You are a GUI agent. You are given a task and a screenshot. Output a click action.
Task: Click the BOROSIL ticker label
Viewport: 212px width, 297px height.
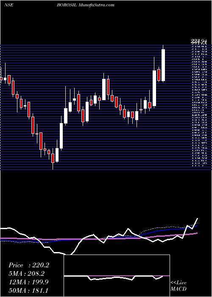[x=67, y=5]
